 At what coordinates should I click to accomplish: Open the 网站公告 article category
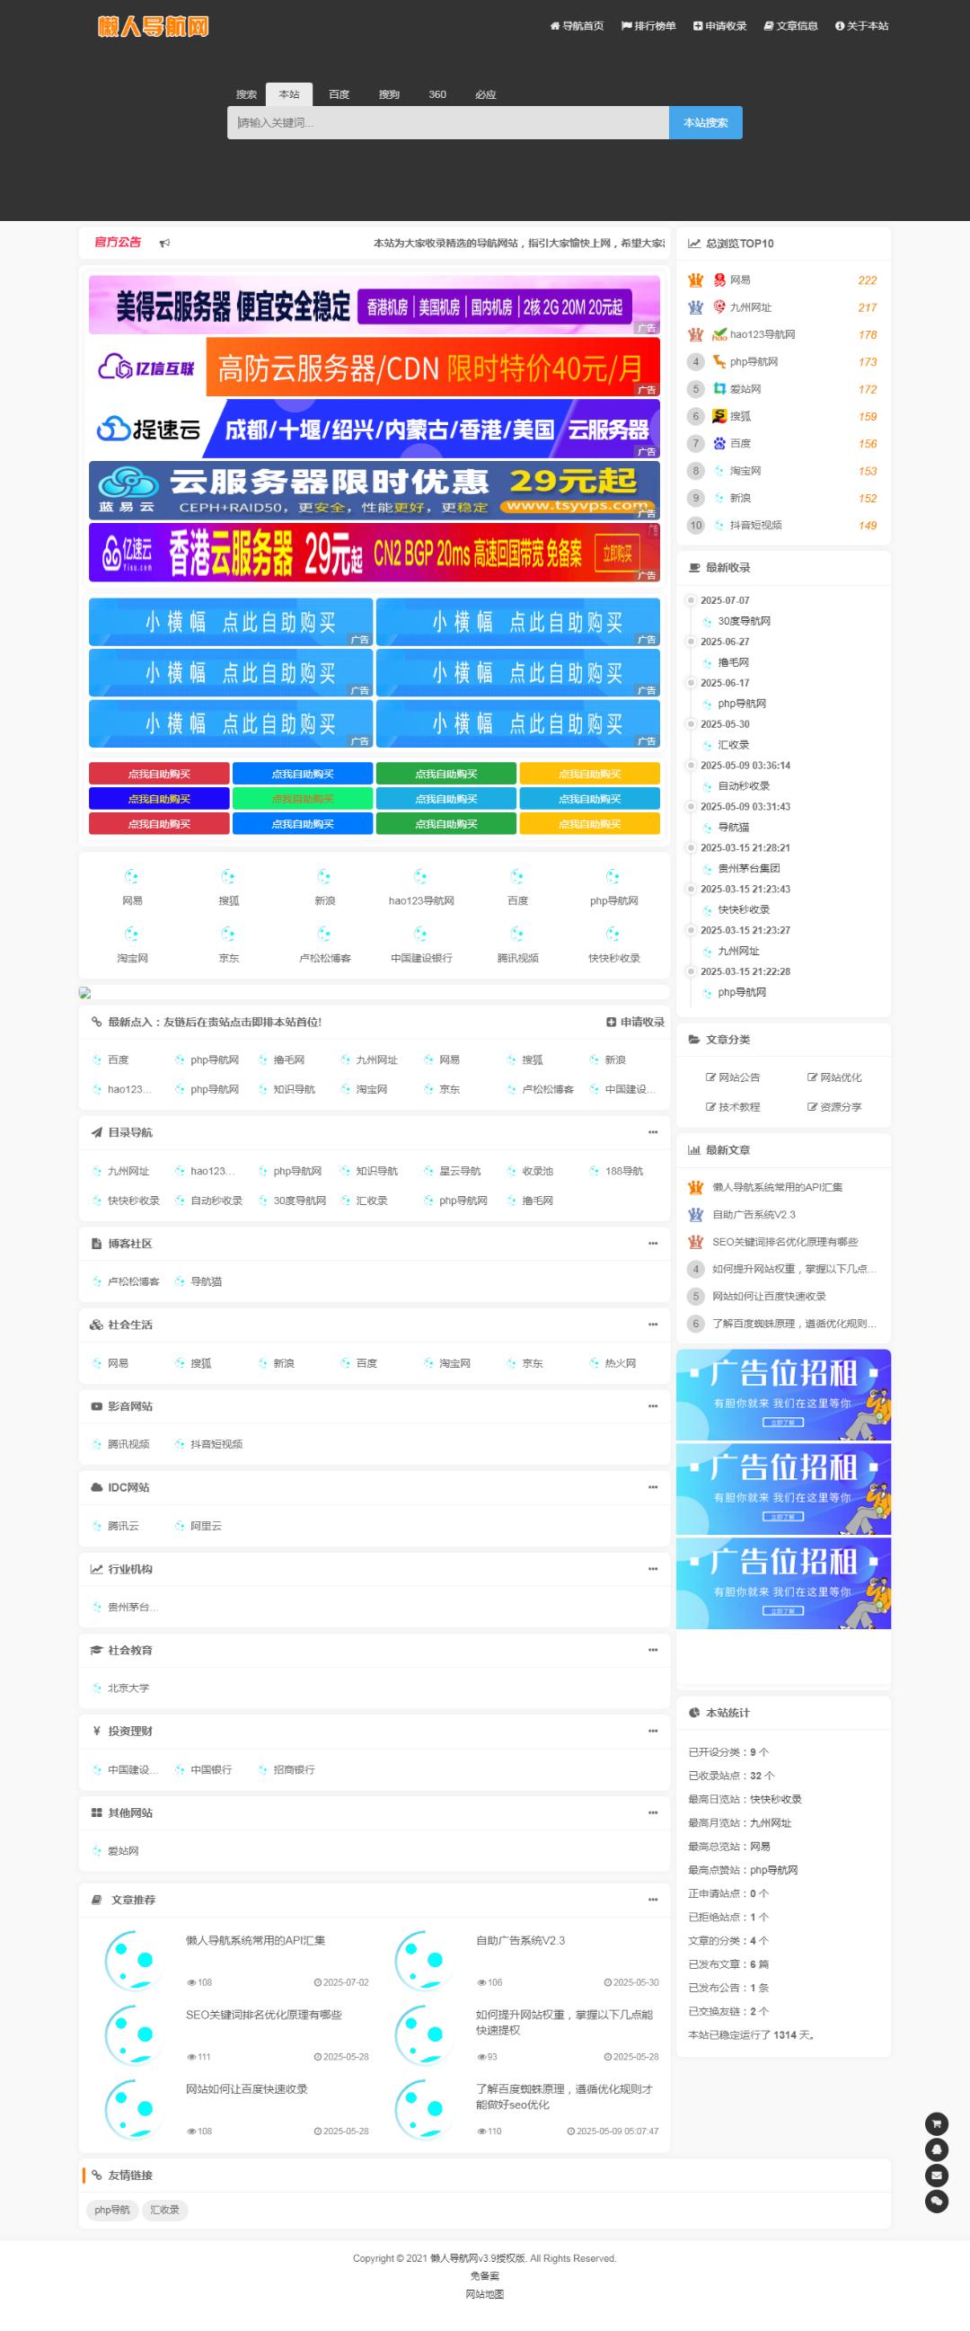point(733,1077)
